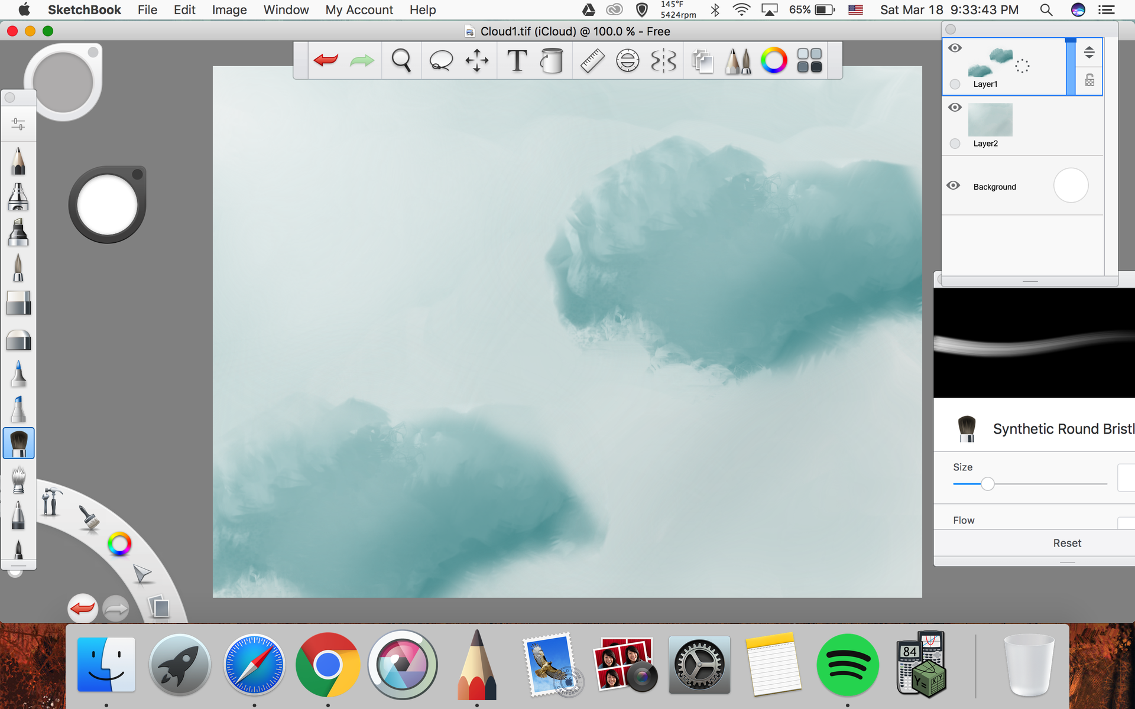Click the Flood Fill bucket tool
Viewport: 1135px width, 709px height.
click(552, 60)
